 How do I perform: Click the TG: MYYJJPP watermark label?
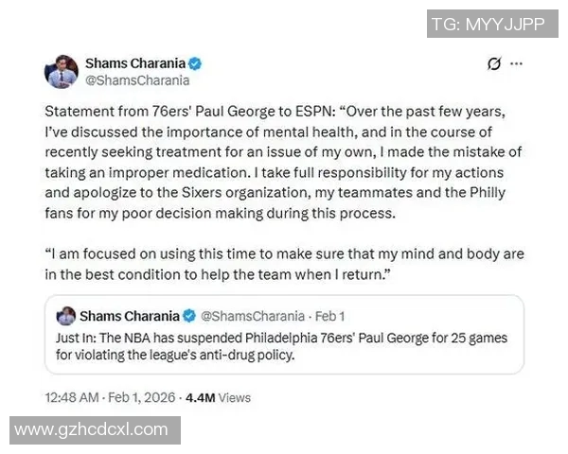pos(488,25)
